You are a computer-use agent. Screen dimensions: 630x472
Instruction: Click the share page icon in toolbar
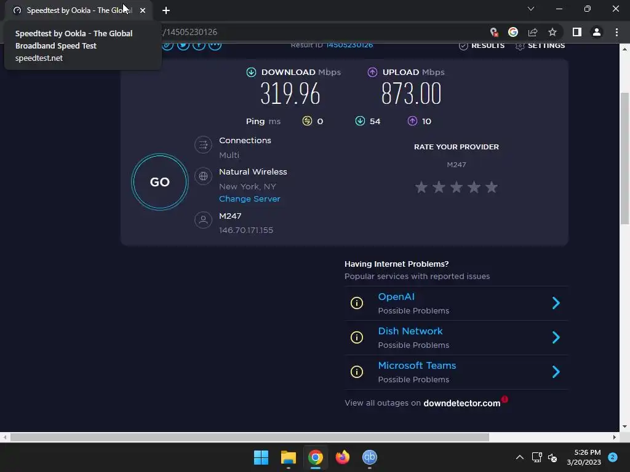tap(533, 32)
